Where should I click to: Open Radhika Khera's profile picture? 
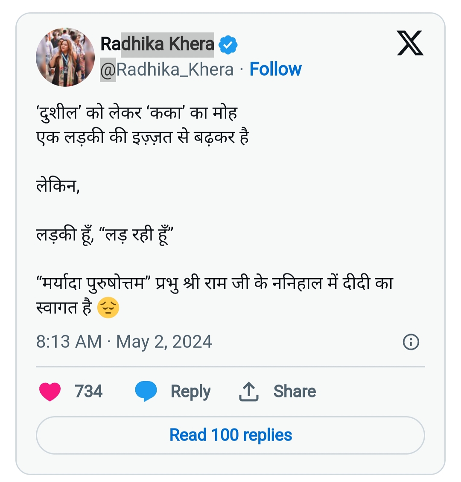(65, 57)
